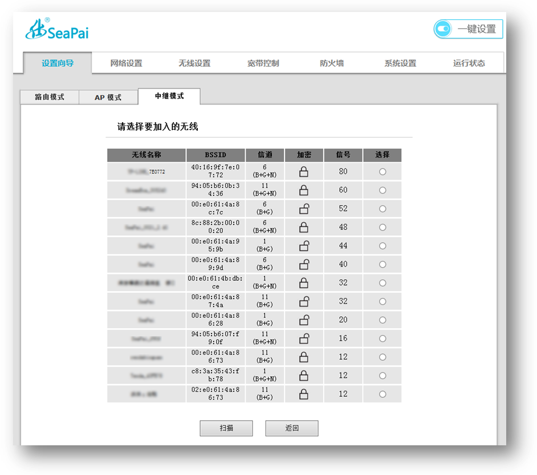
Task: Click padlock icon for BSSID 02:e0:61:4a:86:73
Action: (x=304, y=394)
